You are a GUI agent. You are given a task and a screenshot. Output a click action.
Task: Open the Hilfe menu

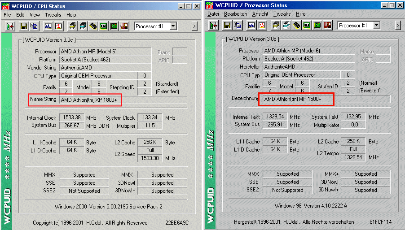tap(301, 14)
